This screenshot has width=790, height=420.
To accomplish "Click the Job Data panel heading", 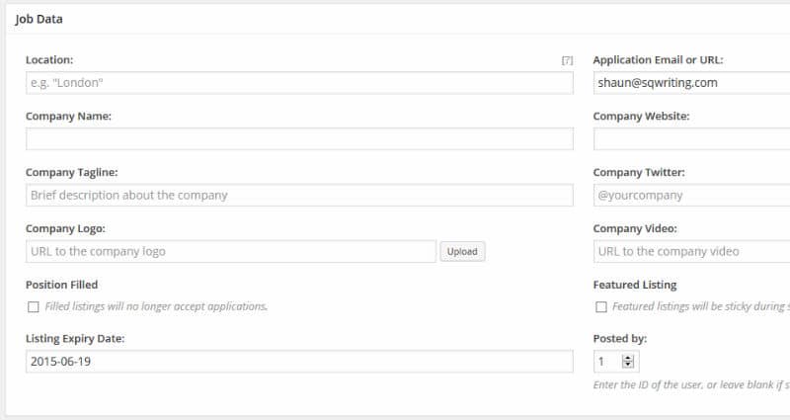I will point(39,19).
